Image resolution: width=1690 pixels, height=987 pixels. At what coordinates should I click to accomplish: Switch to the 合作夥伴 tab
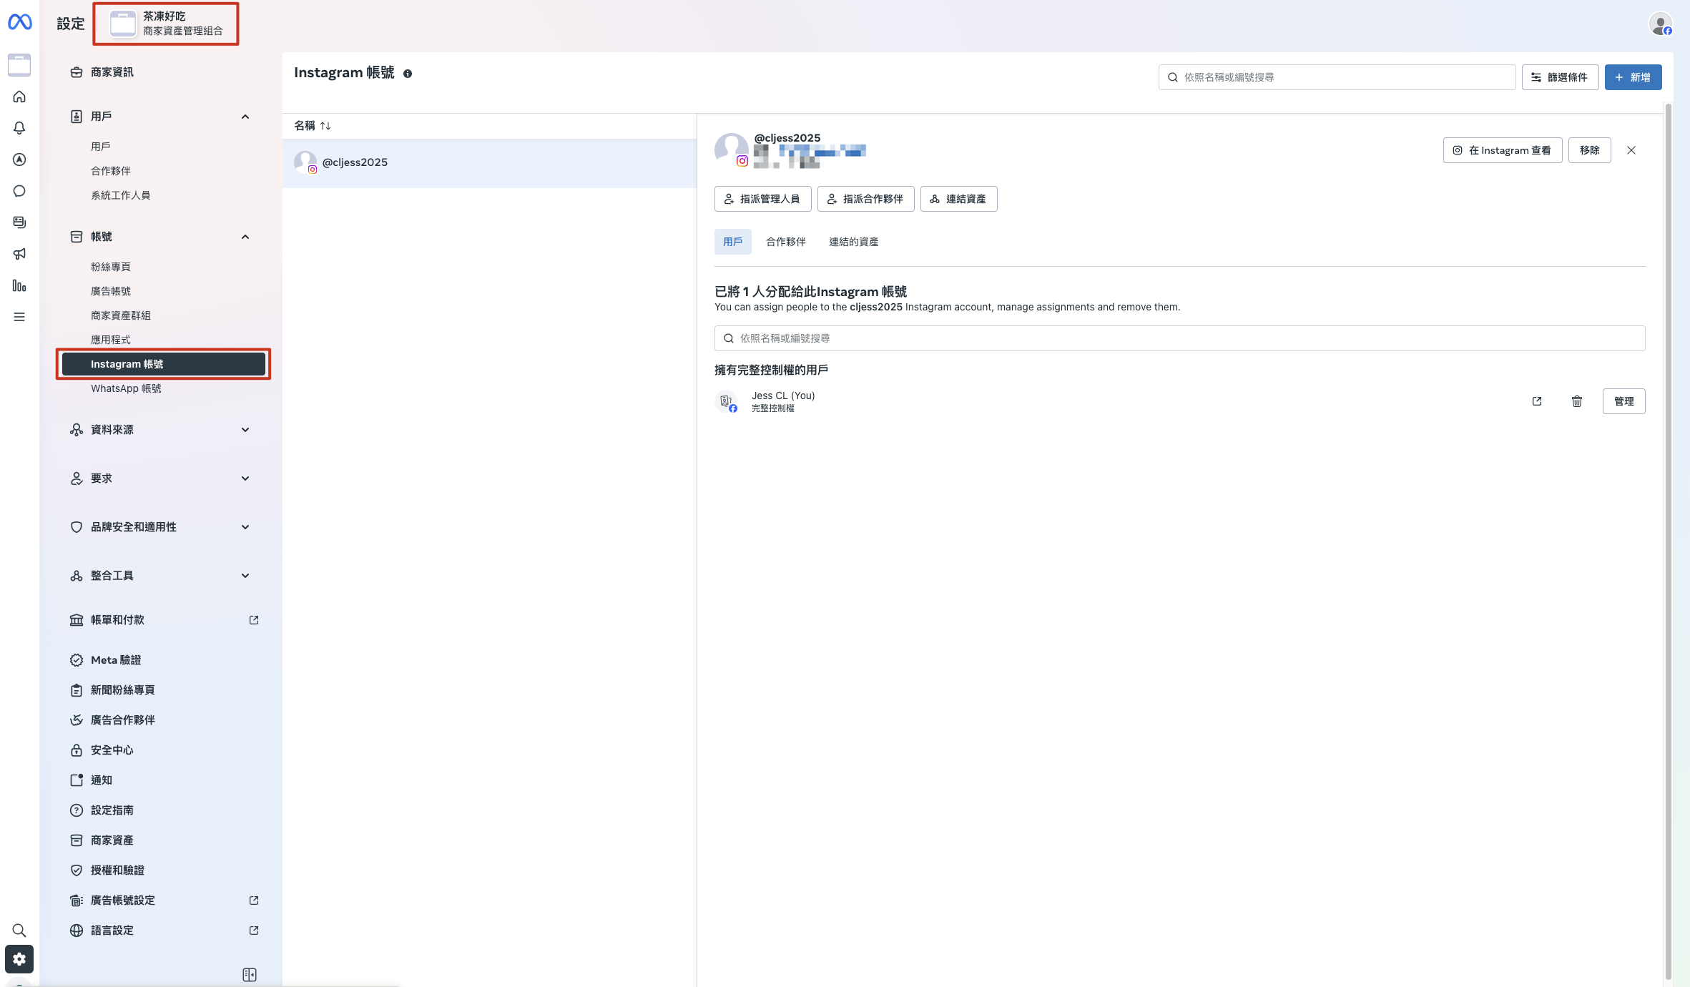click(x=785, y=242)
